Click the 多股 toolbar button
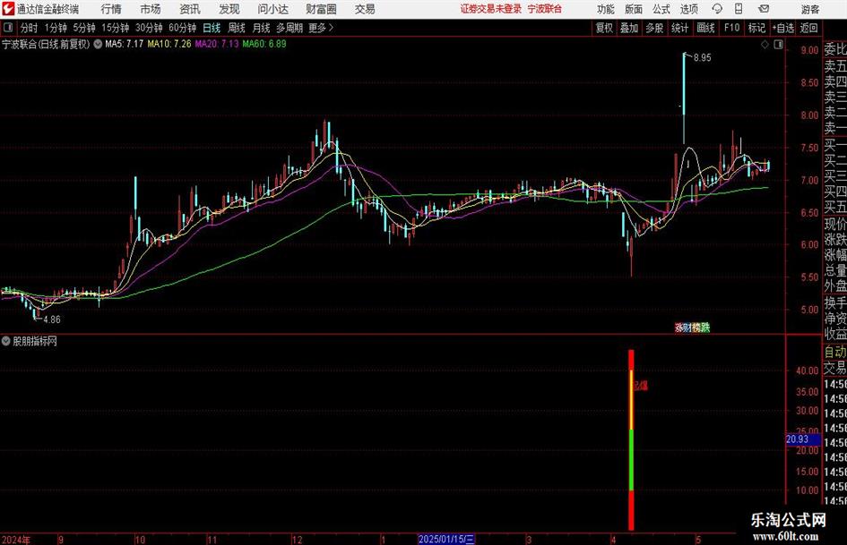Image resolution: width=847 pixels, height=545 pixels. [654, 28]
